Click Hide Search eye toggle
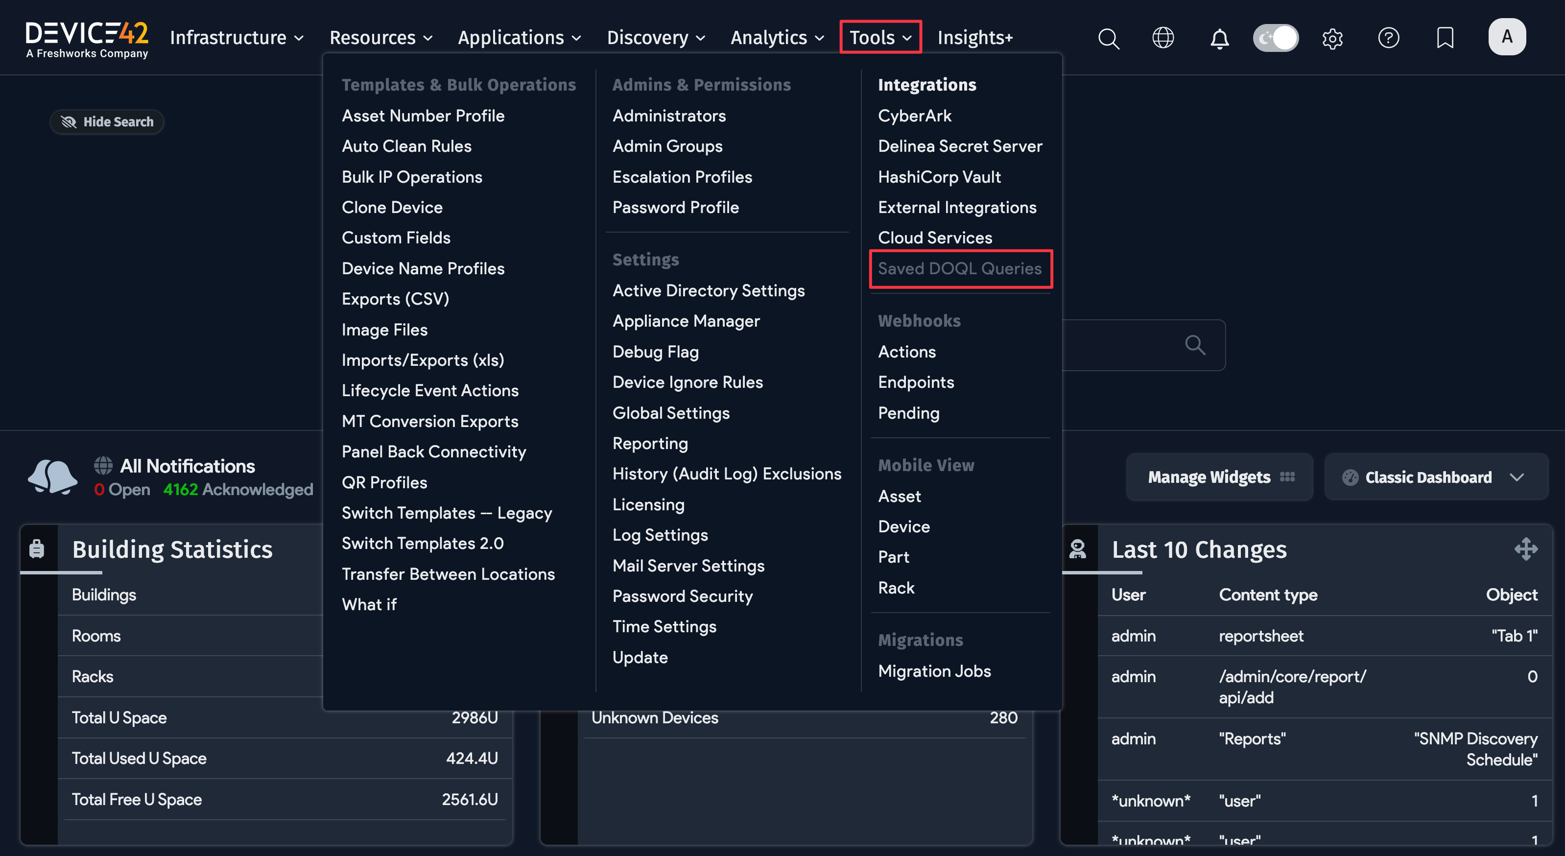The width and height of the screenshot is (1565, 856). [x=69, y=121]
